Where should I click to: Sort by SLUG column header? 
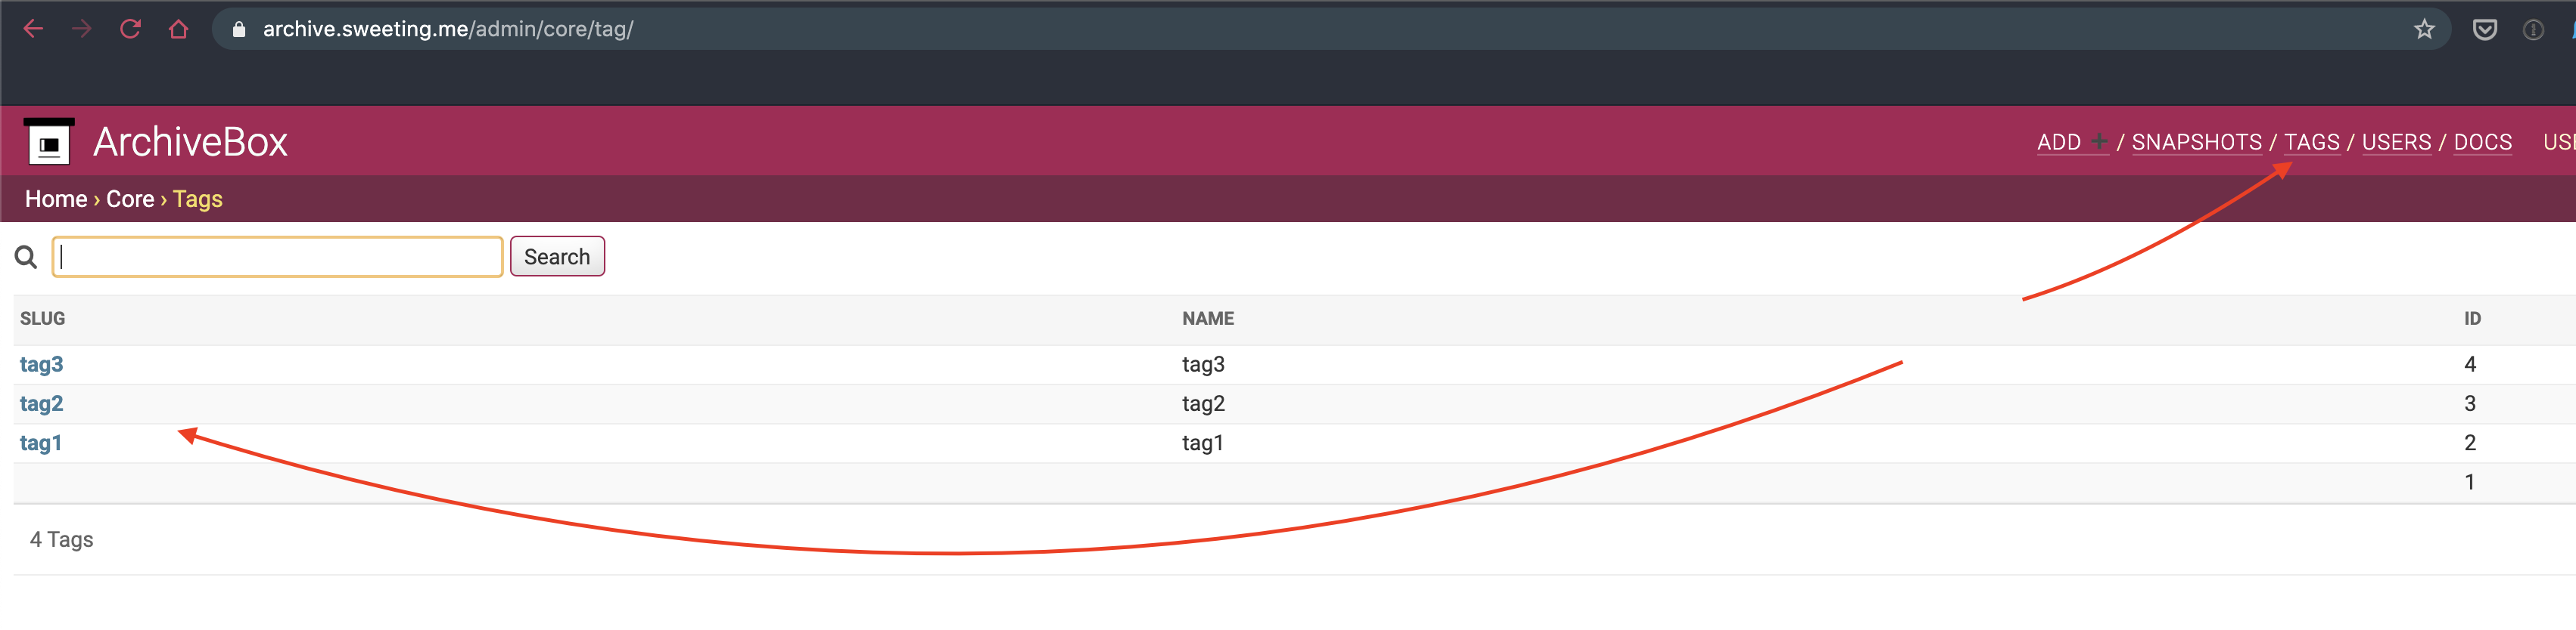coord(43,319)
